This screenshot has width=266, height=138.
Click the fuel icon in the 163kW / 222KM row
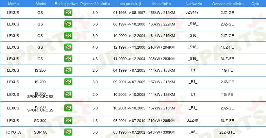click(68, 24)
